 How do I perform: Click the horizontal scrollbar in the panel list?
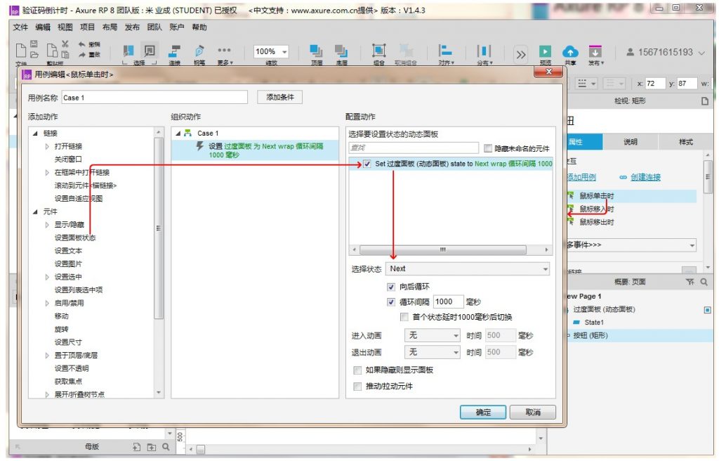(449, 250)
